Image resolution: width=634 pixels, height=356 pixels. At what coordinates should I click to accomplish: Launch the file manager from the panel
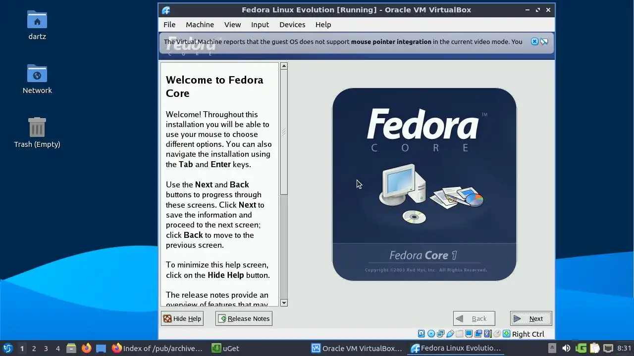pos(71,348)
